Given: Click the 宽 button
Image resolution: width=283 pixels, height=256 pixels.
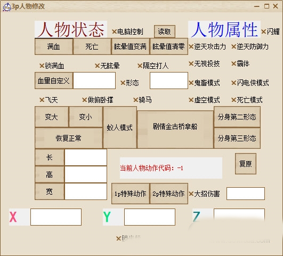Looking at the screenshot, I should (50, 191).
